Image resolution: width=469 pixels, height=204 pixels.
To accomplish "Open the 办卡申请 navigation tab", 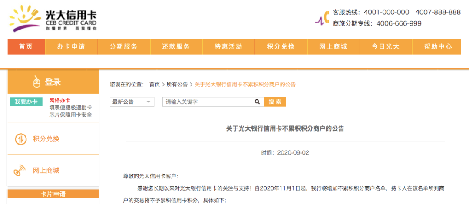I will point(71,47).
